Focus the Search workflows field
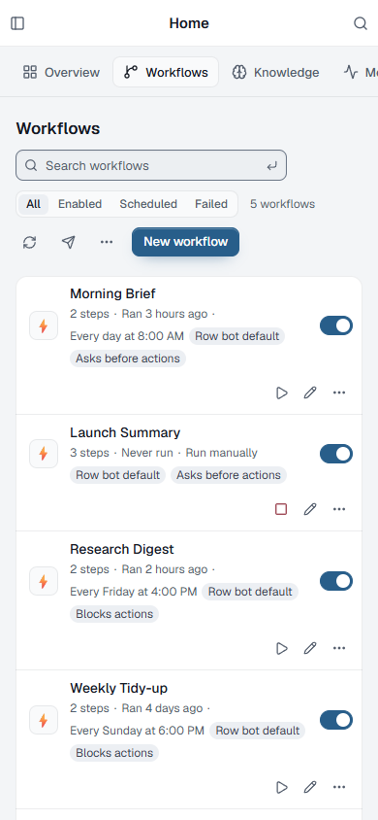Image resolution: width=378 pixels, height=820 pixels. [151, 165]
